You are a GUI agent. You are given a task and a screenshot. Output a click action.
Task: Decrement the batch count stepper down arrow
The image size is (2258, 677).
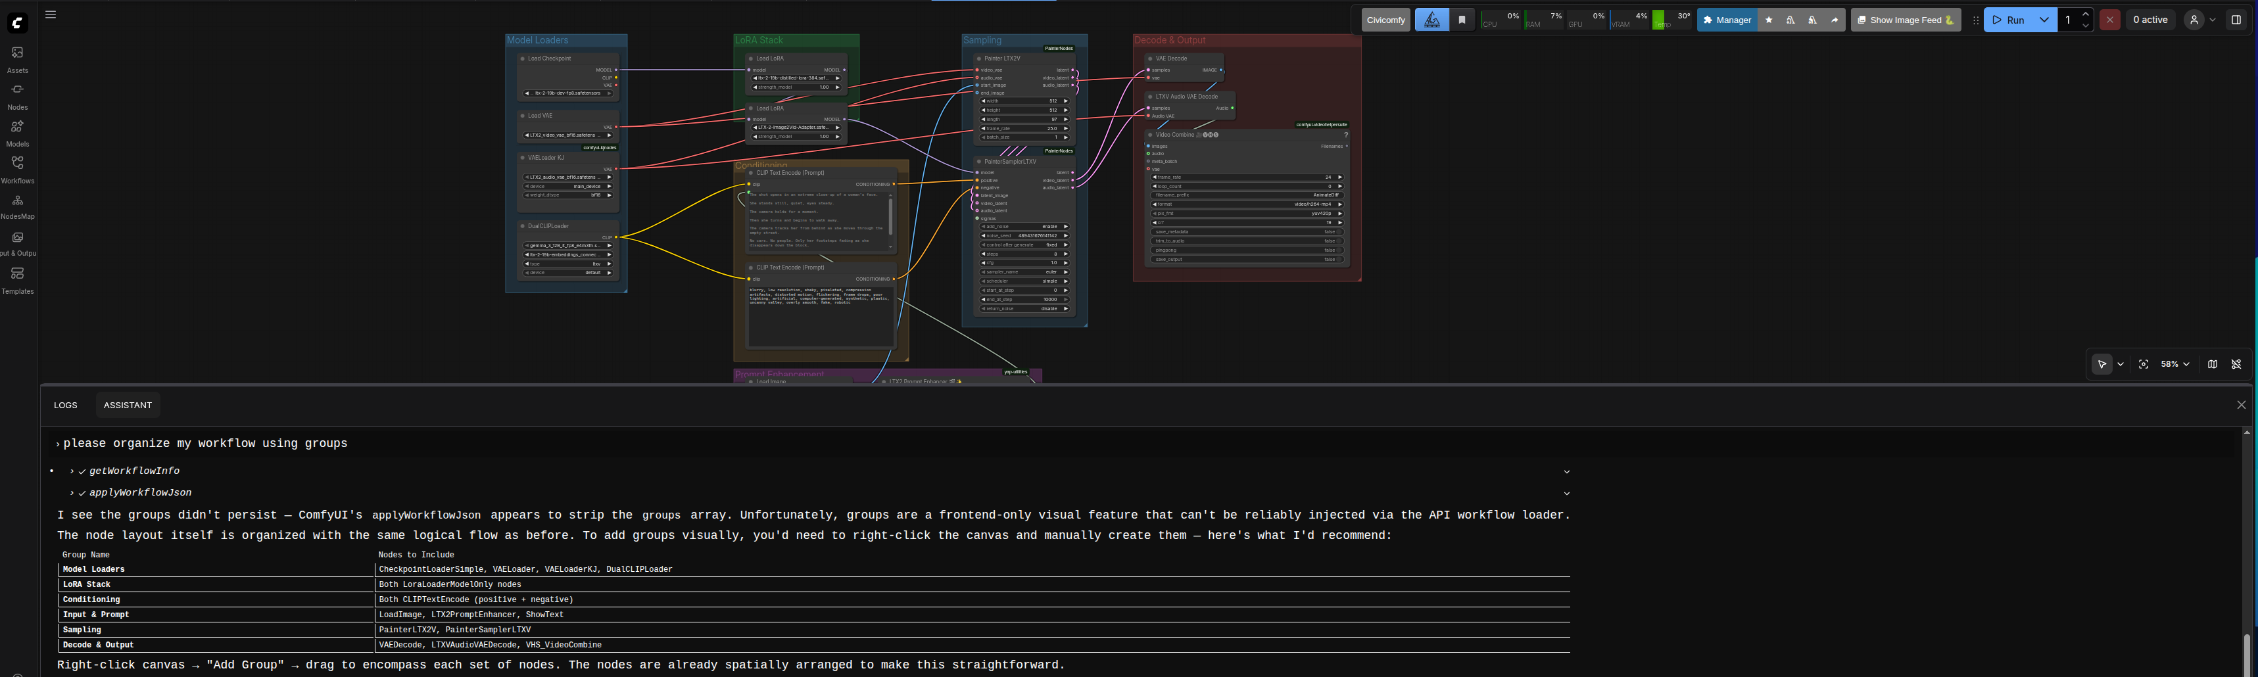tap(2085, 26)
